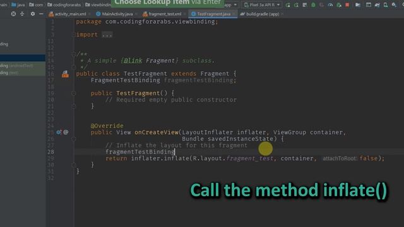Click the related XML file gutter icon on line 16

65,74
